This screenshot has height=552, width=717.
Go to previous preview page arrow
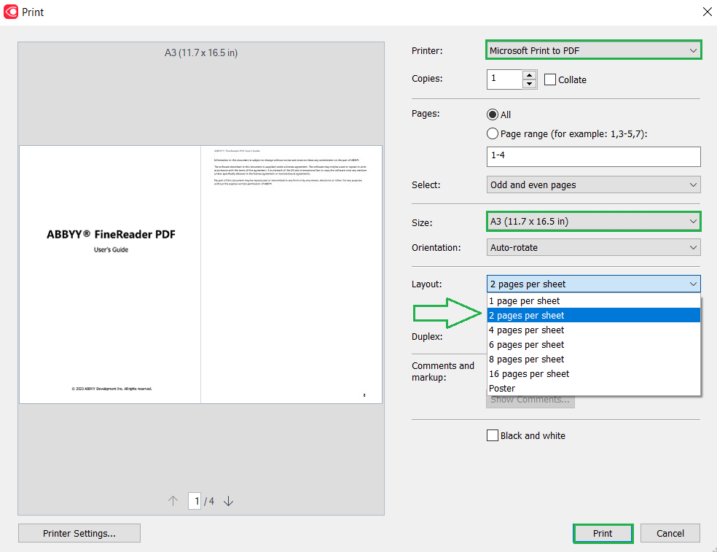(173, 501)
